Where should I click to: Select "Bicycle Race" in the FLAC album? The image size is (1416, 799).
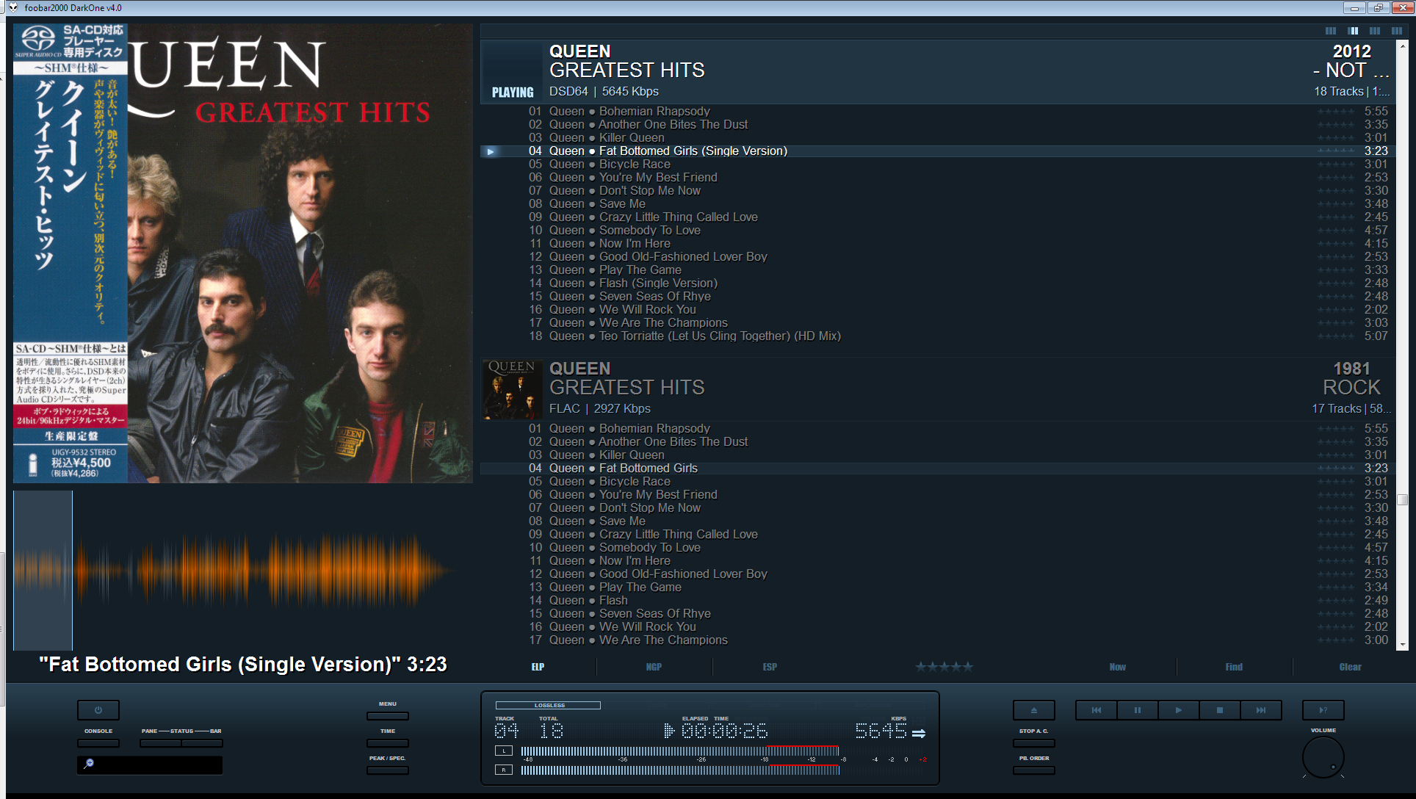(938, 482)
